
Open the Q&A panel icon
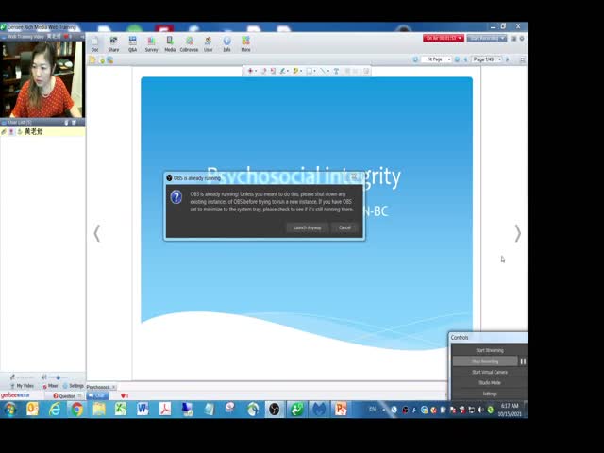132,42
